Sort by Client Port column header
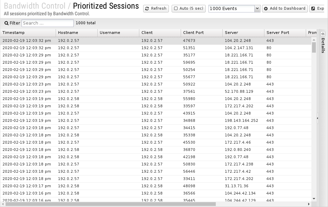The image size is (328, 207). tap(202, 33)
